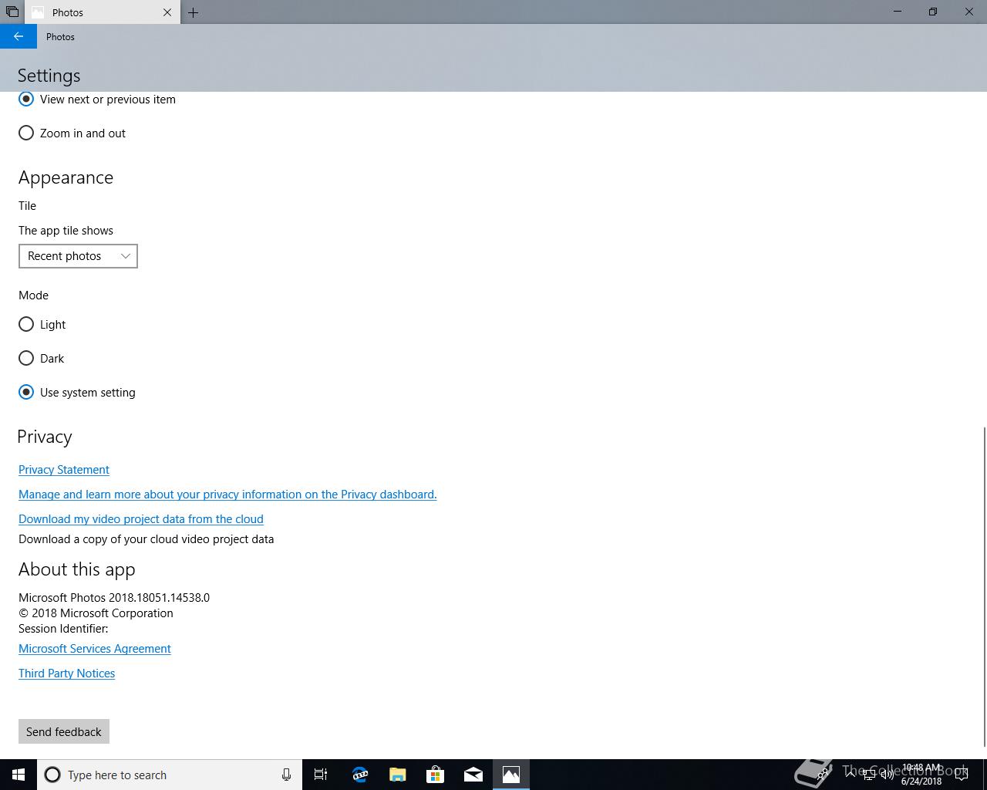Click Download my video project data link
987x790 pixels.
141,519
